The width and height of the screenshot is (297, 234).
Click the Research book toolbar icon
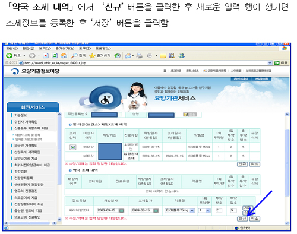coord(172,56)
